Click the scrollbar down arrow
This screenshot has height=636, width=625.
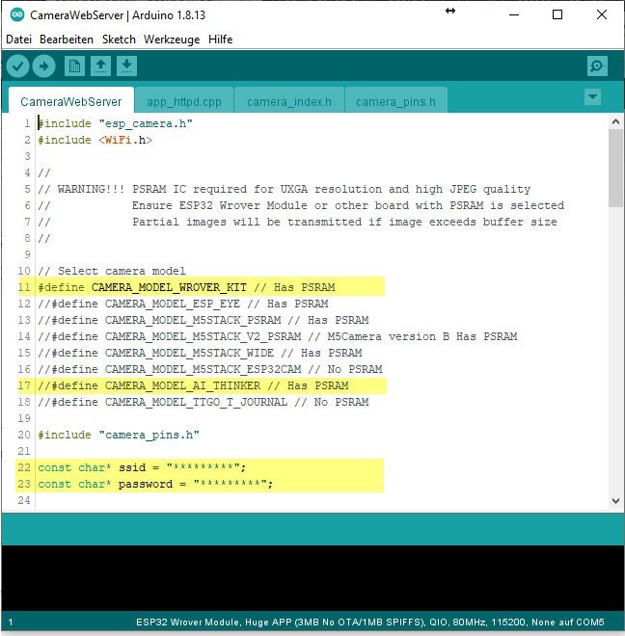click(x=615, y=501)
